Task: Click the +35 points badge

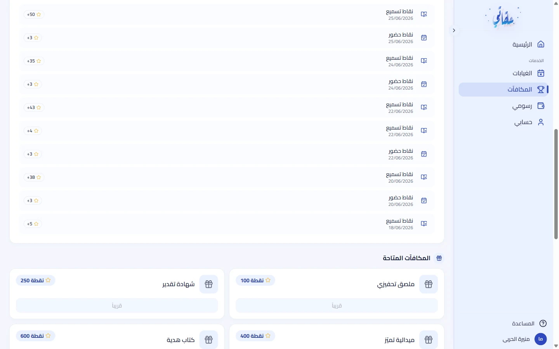Action: tap(34, 61)
